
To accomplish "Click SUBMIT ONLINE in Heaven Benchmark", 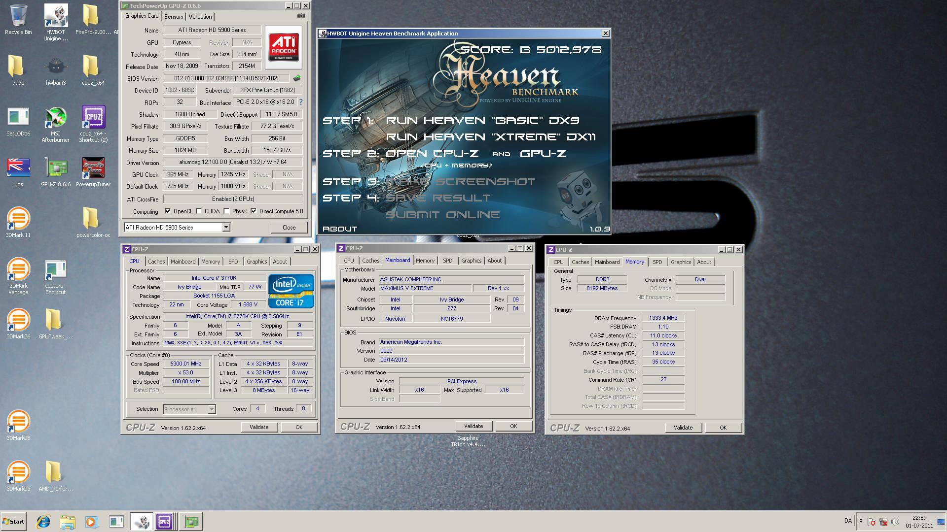I will (442, 215).
